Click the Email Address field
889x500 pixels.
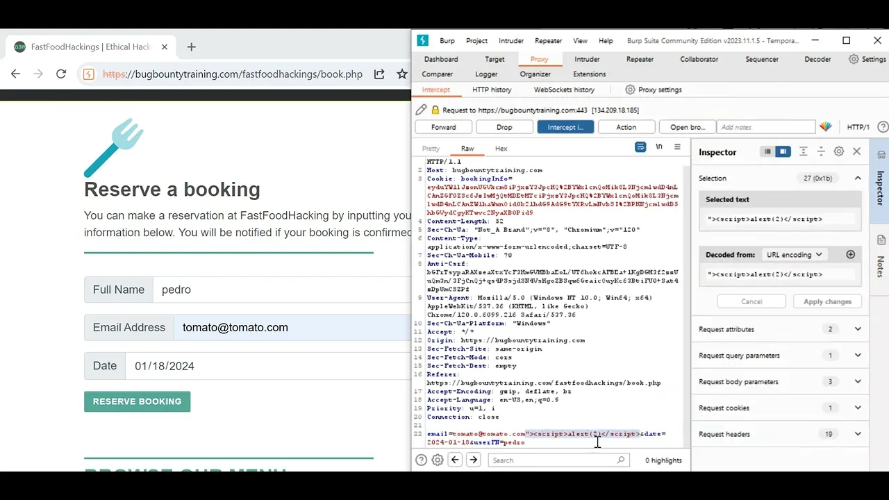pos(292,328)
